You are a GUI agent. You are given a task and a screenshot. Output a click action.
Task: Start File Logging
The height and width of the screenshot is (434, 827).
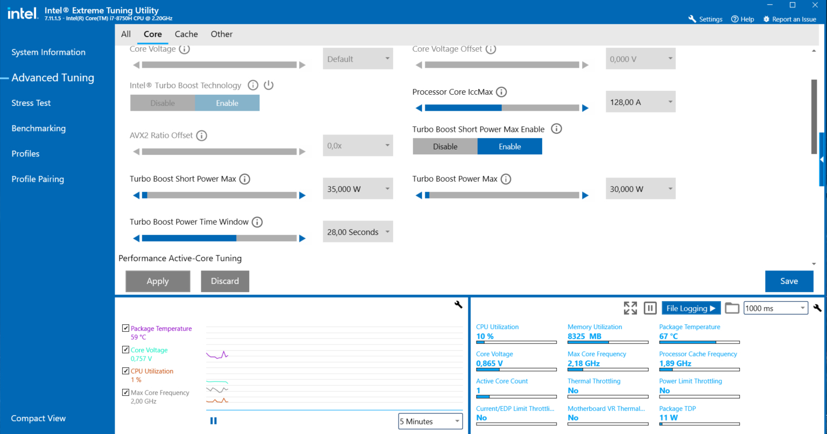point(691,308)
